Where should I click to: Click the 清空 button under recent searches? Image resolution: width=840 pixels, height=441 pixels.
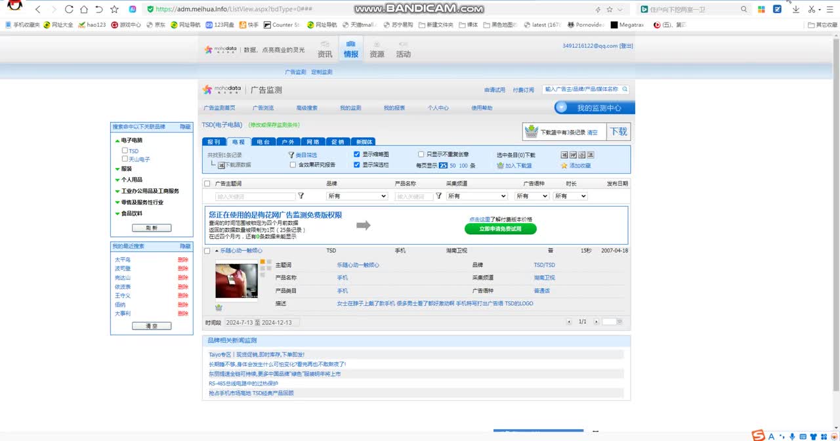click(152, 325)
